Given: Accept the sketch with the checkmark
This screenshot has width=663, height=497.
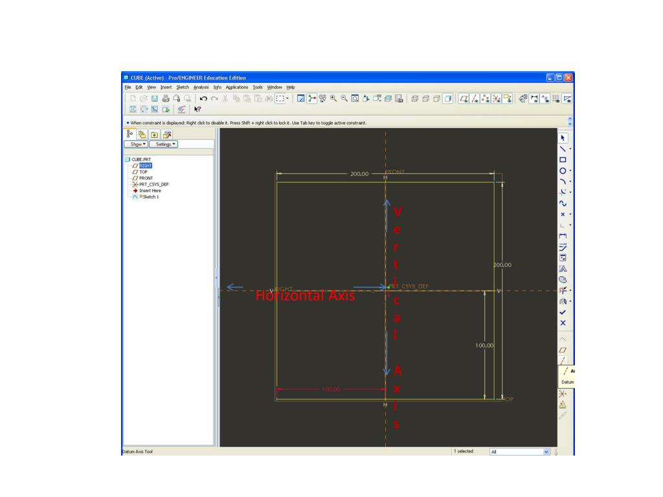Looking at the screenshot, I should point(563,313).
